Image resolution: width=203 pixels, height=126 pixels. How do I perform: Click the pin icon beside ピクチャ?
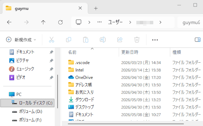pyautogui.click(x=51, y=61)
